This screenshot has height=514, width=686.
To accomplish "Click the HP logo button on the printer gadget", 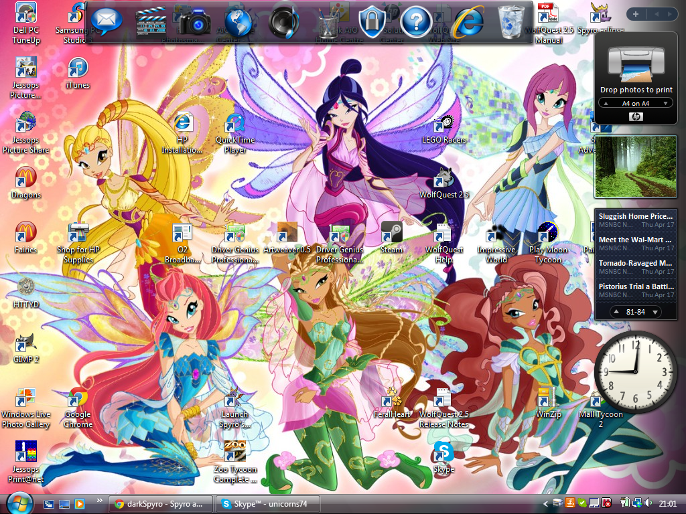I will (636, 116).
